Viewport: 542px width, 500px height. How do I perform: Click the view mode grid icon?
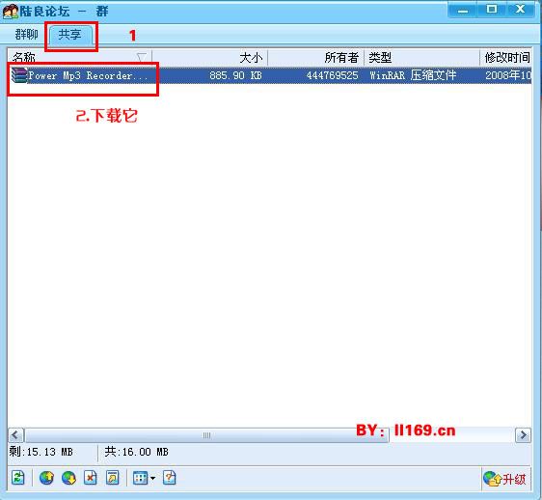[141, 478]
